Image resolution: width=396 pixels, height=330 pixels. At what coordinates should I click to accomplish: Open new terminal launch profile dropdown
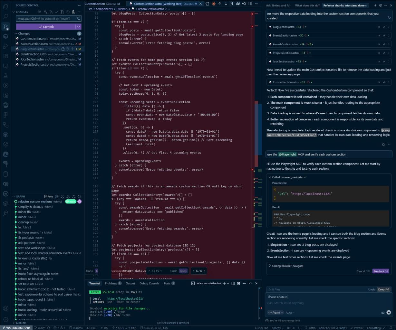[228, 283]
